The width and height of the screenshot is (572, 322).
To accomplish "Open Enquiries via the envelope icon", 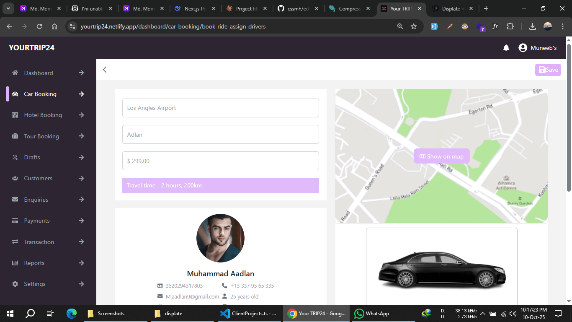I will (x=15, y=199).
